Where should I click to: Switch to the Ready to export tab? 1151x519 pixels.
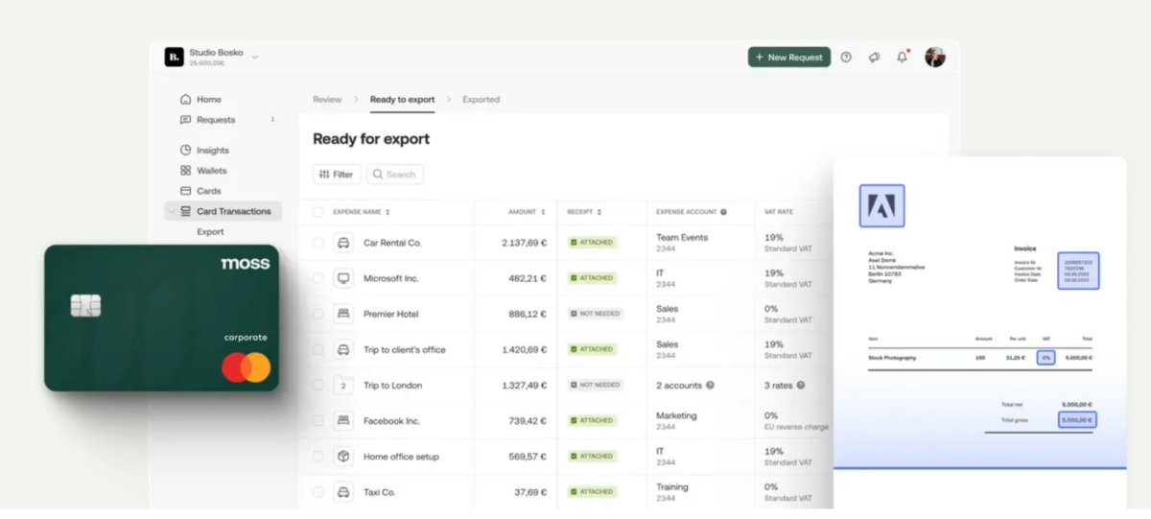click(x=402, y=100)
